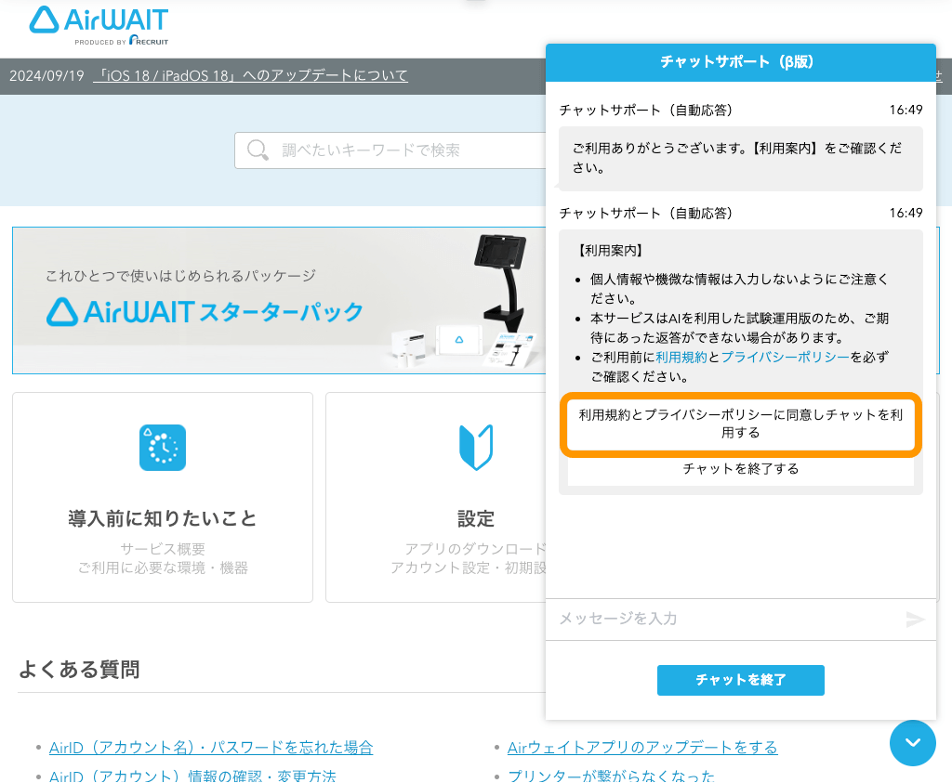Click the AirWAIT logo

click(99, 25)
